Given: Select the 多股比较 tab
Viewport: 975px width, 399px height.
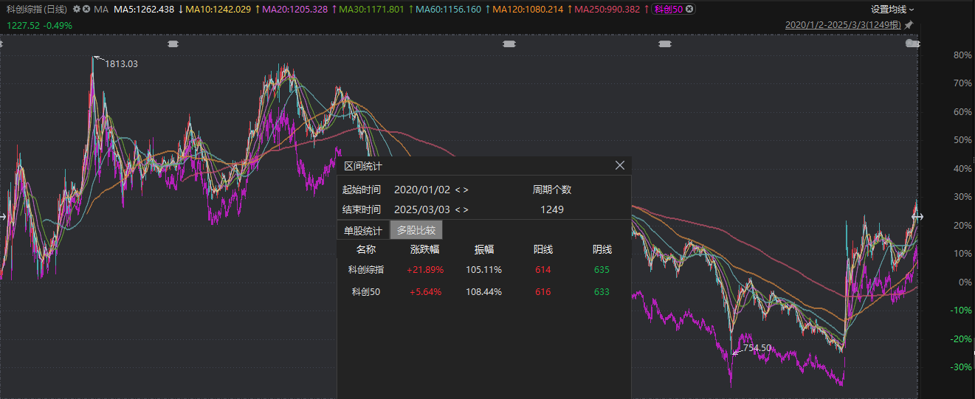Looking at the screenshot, I should pos(416,230).
